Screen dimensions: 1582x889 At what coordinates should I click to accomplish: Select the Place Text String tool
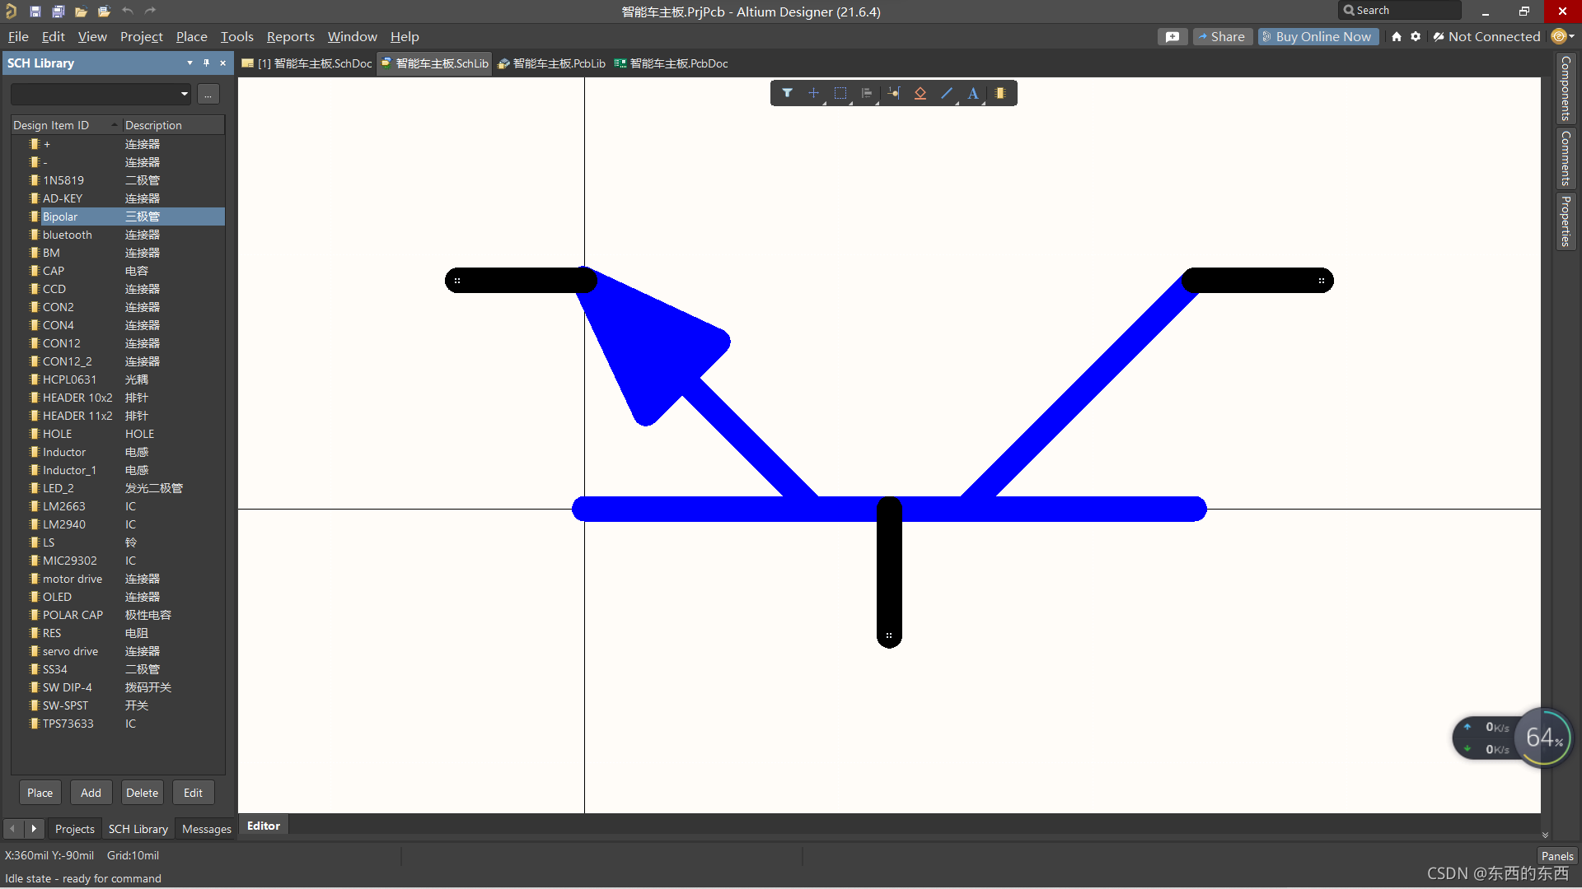tap(973, 93)
